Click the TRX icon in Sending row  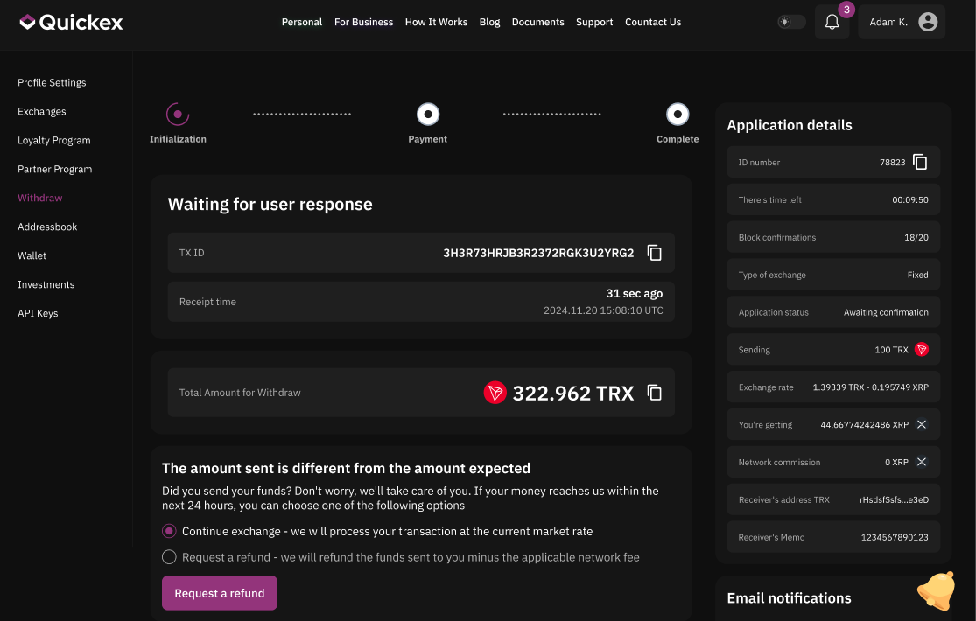[921, 350]
